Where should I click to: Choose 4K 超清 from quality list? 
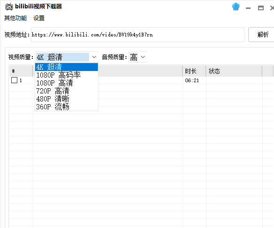coord(67,67)
